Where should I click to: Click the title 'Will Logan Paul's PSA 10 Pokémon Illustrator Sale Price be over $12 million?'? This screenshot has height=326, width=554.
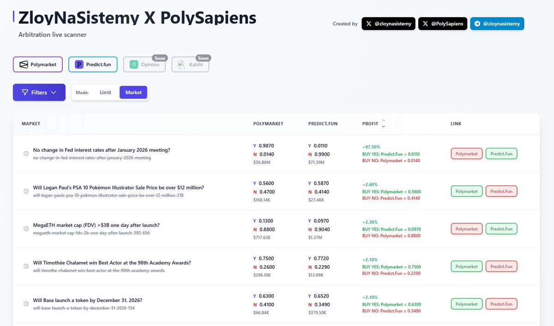click(119, 188)
